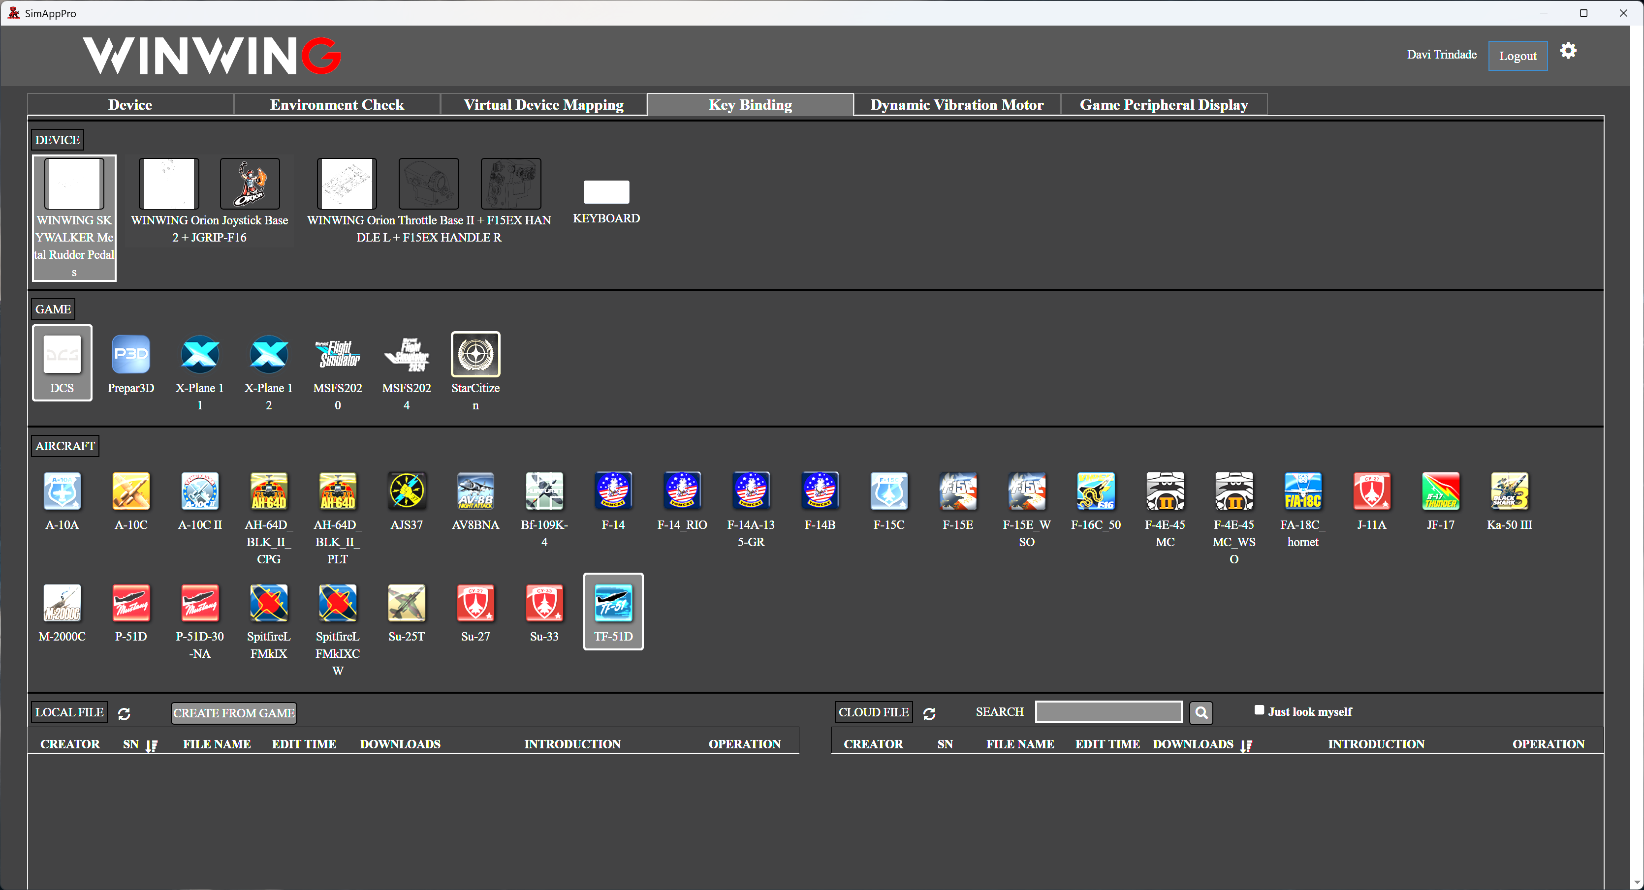Click the Logout button
1644x890 pixels.
(x=1518, y=56)
